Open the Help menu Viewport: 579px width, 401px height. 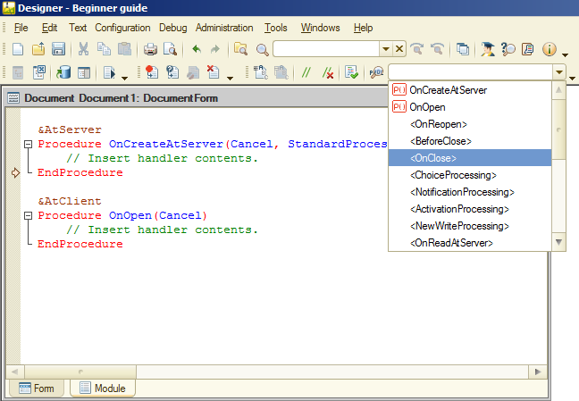pyautogui.click(x=363, y=28)
